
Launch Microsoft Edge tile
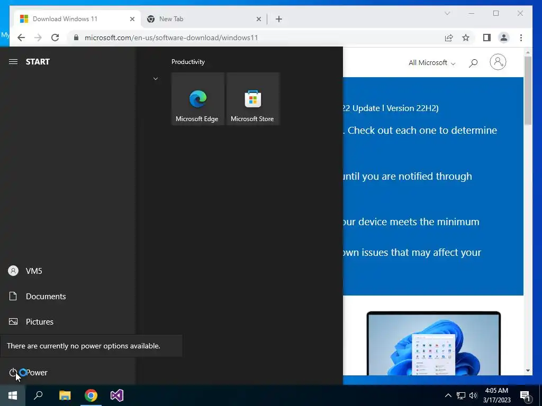pos(198,99)
